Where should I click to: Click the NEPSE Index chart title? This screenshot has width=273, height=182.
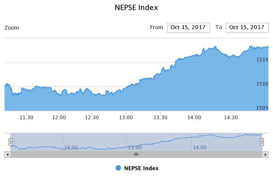136,7
